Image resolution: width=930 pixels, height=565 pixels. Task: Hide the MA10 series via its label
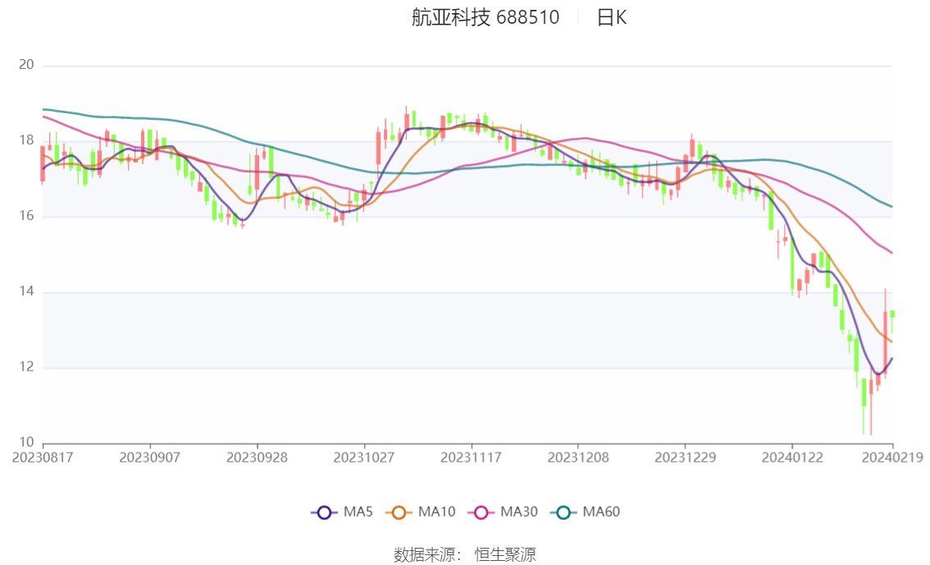pyautogui.click(x=436, y=513)
